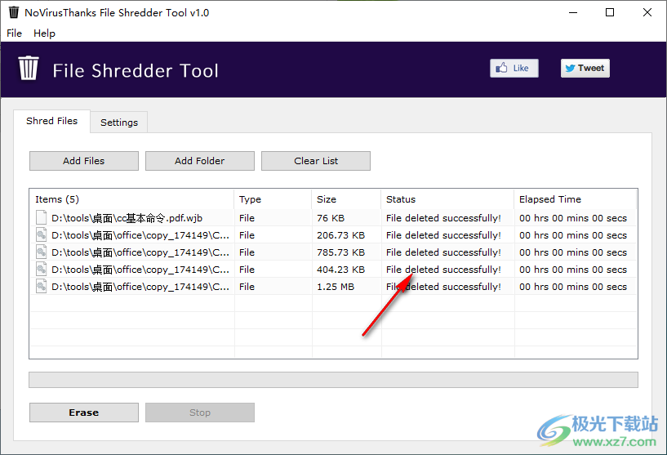667x455 pixels.
Task: Click the 785.73 KB size cell
Action: [340, 252]
